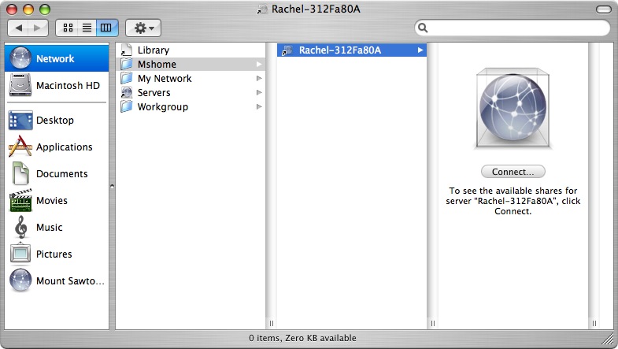Image resolution: width=618 pixels, height=349 pixels.
Task: Select the Workgroup folder icon
Action: coord(127,106)
